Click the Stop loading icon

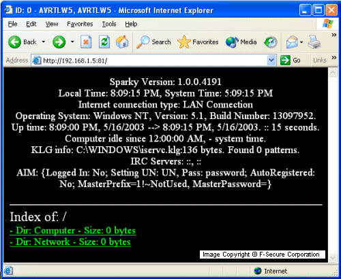click(x=86, y=42)
